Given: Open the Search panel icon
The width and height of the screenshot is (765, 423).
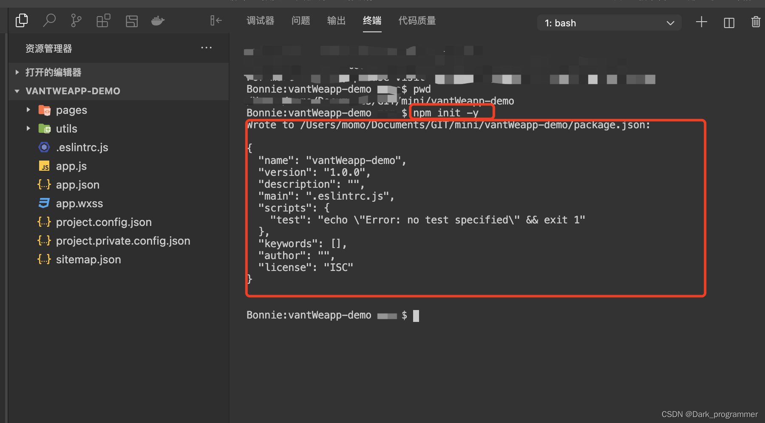Looking at the screenshot, I should 49,20.
